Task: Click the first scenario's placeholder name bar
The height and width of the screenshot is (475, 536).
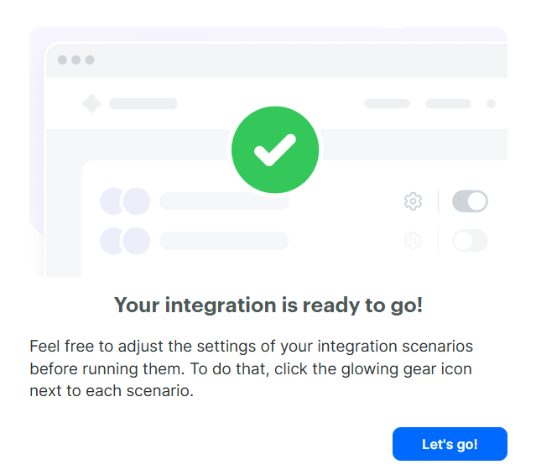Action: 224,201
